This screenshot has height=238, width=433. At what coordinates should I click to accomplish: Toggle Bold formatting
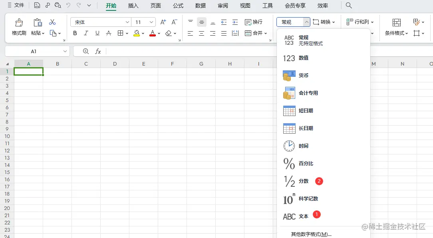pos(75,33)
